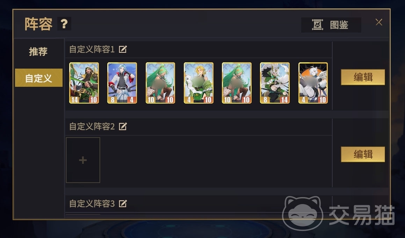Switch to the 推荐 tab

38,51
